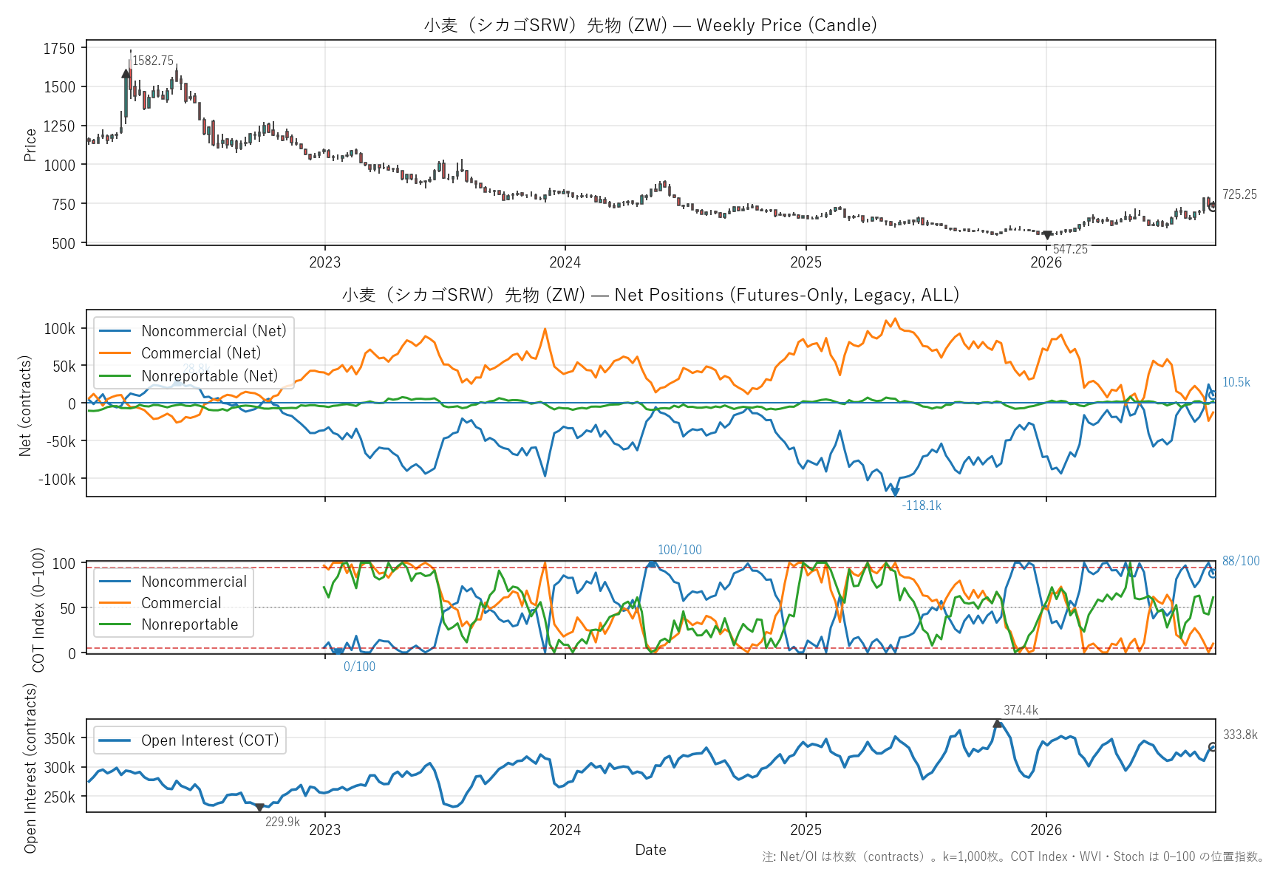Click the -118.1k noncommercial net low marker

tap(895, 491)
